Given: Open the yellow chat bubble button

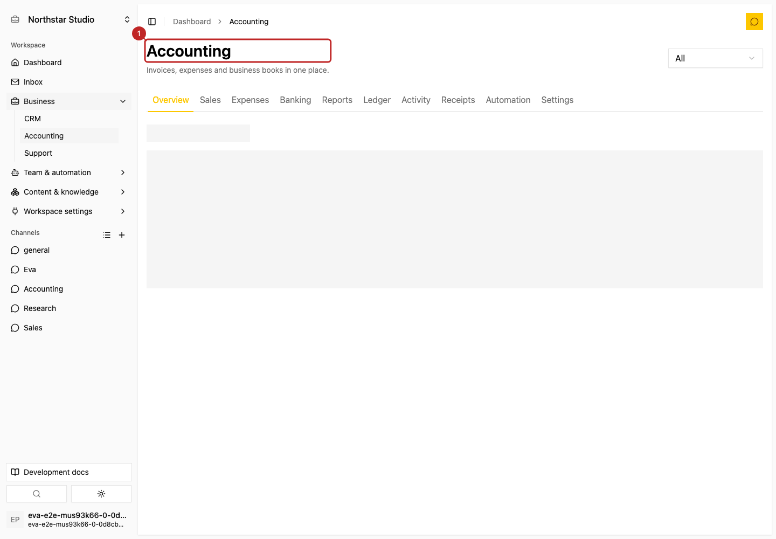Looking at the screenshot, I should tap(754, 22).
